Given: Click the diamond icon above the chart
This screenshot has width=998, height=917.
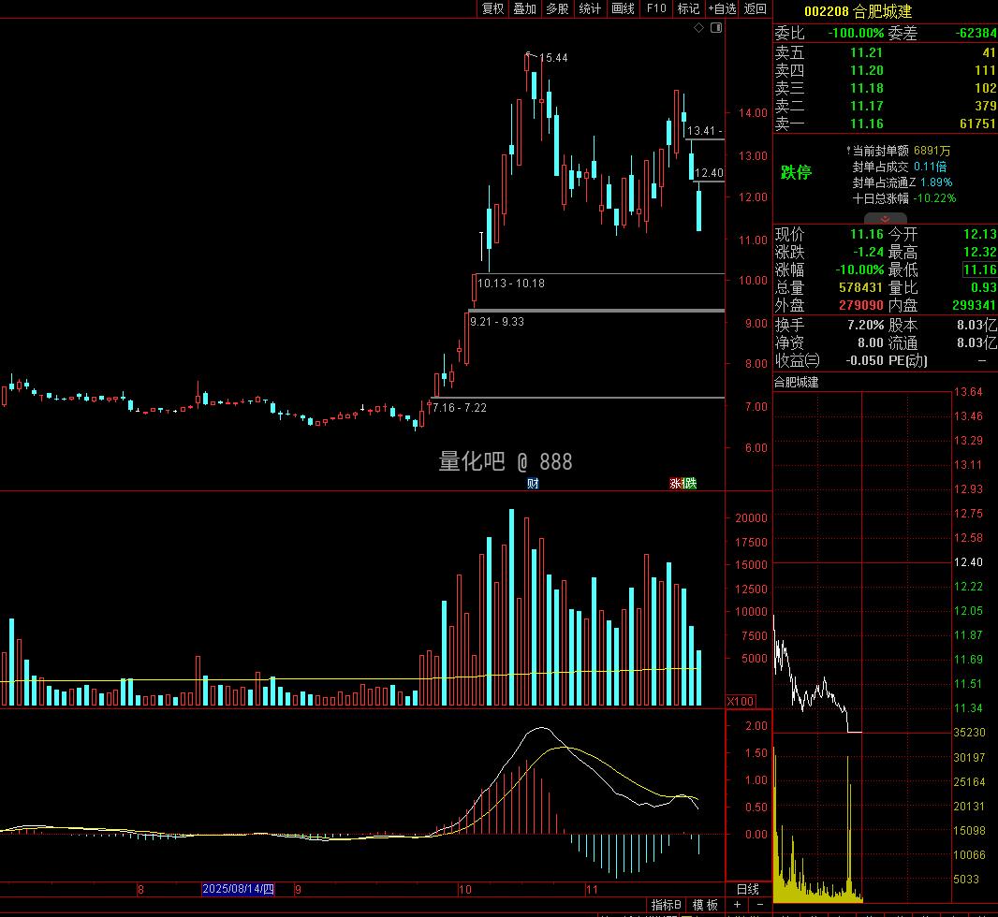Looking at the screenshot, I should click(698, 28).
